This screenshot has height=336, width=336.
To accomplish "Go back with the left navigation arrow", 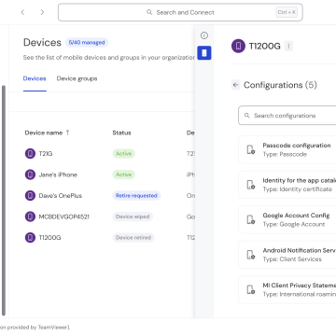I will [x=22, y=12].
